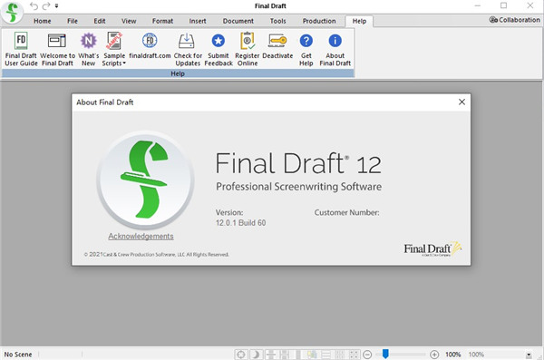Minimize the Final Draft window
544x360 pixels.
point(478,5)
